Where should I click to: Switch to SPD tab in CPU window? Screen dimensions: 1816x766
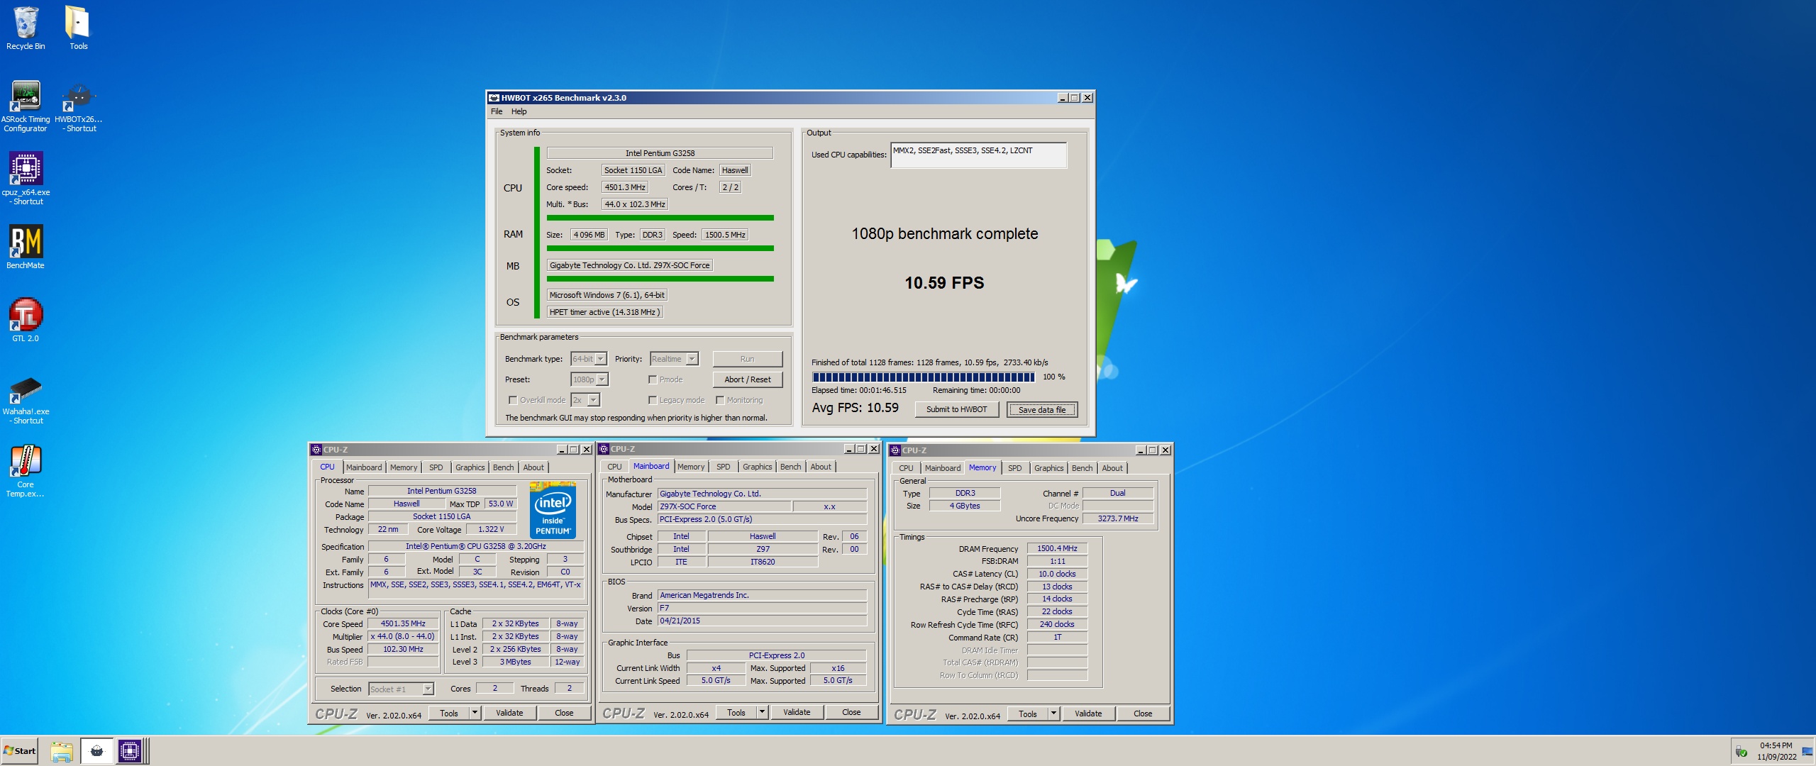[x=436, y=467]
